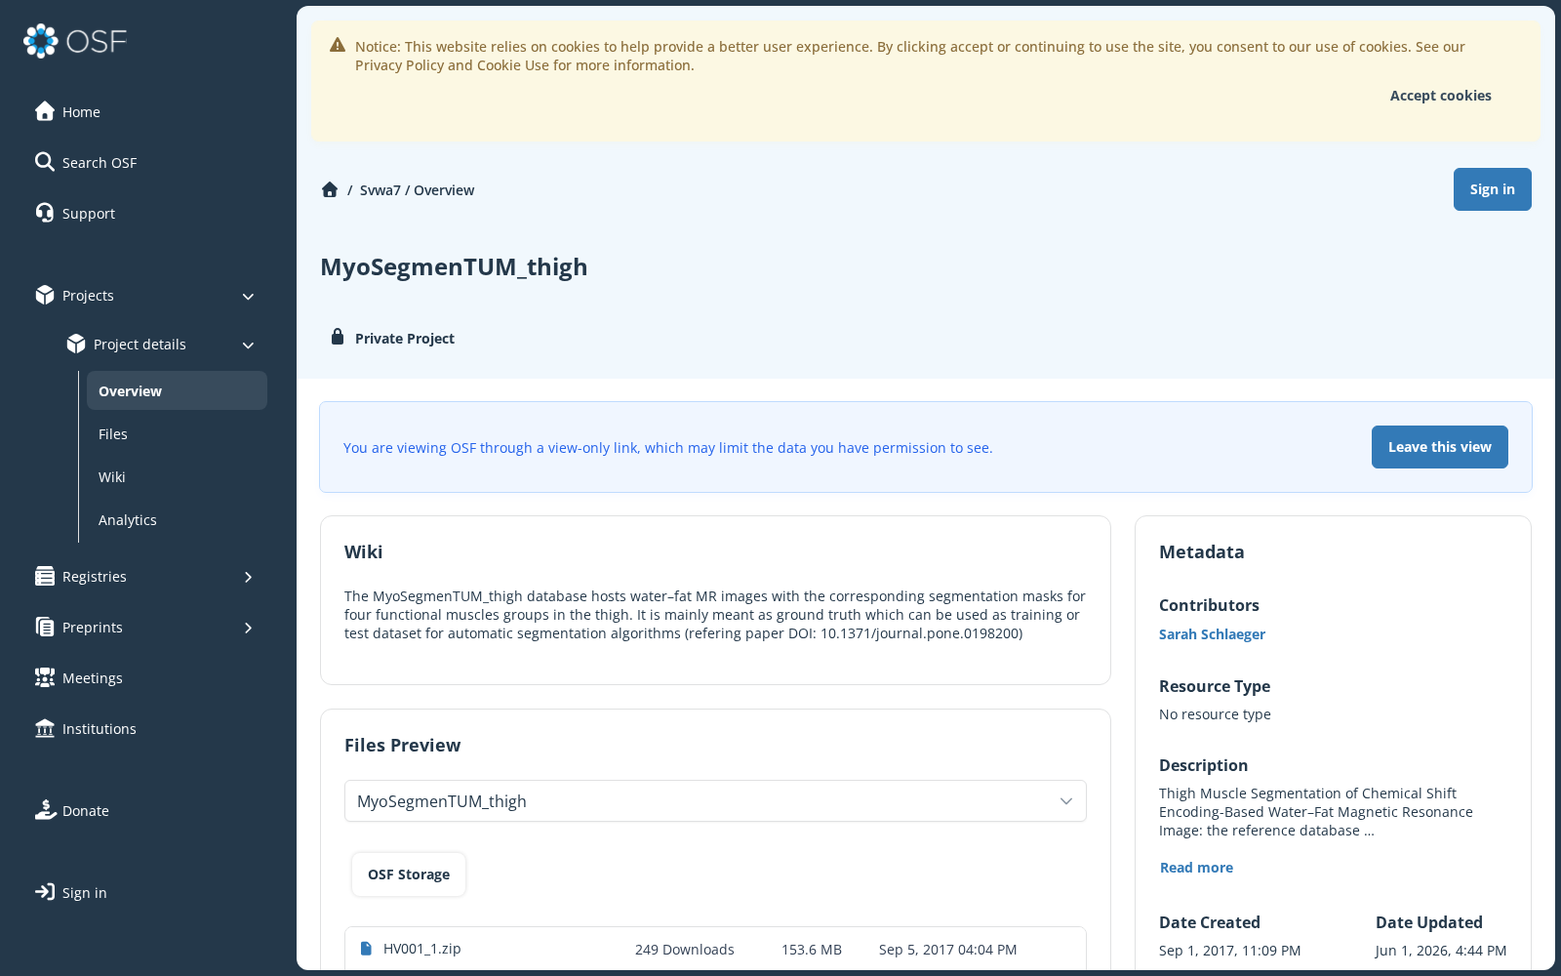Expand the Preprints menu chevron

point(248,628)
